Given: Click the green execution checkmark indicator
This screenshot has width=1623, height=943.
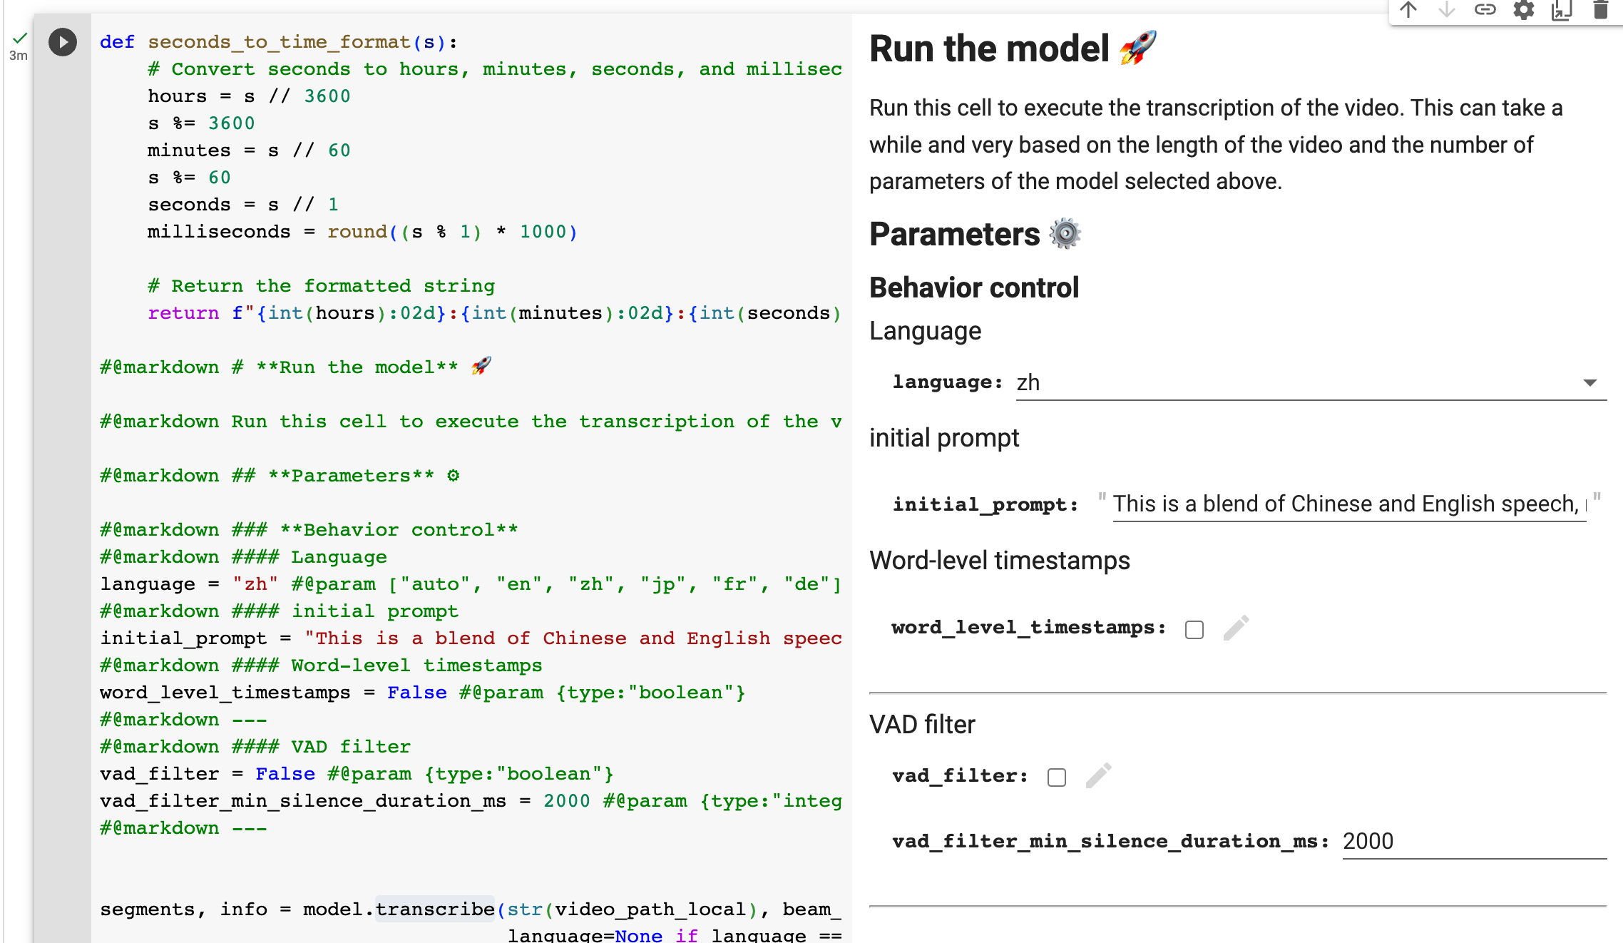Looking at the screenshot, I should (19, 36).
